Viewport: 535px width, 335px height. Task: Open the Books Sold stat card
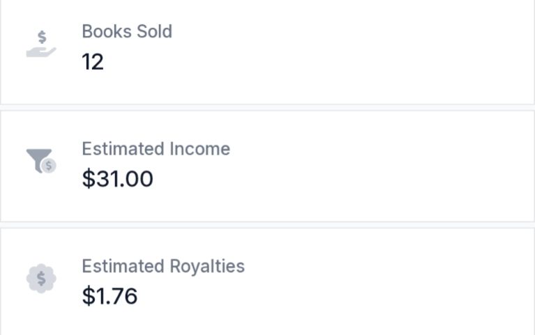tap(268, 52)
